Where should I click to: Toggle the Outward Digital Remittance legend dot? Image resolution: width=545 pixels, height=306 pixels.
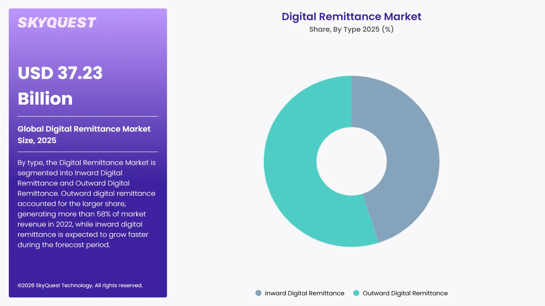(x=356, y=293)
